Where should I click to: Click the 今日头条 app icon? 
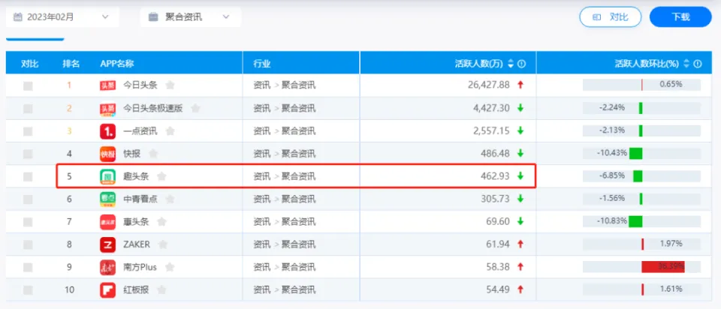click(x=109, y=85)
